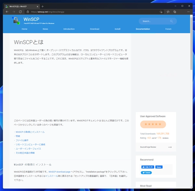Click the scrollbar down arrow
Image resolution: width=195 pixels, height=191 pixels.
click(x=191, y=187)
